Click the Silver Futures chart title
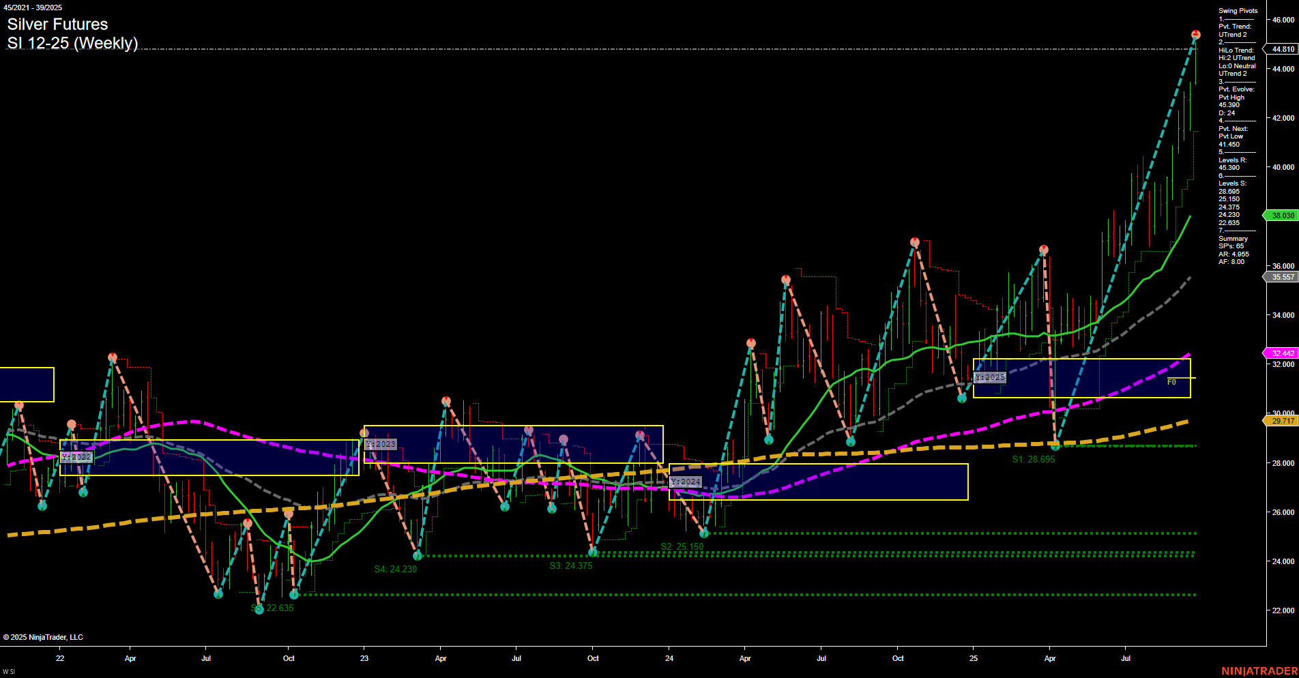The width and height of the screenshot is (1299, 678). [57, 24]
